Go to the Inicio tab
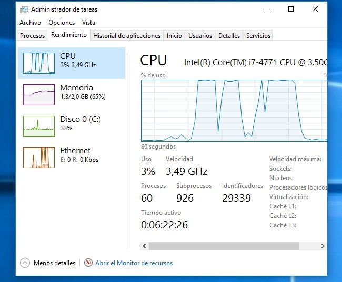Image resolution: width=342 pixels, height=282 pixels. point(174,36)
